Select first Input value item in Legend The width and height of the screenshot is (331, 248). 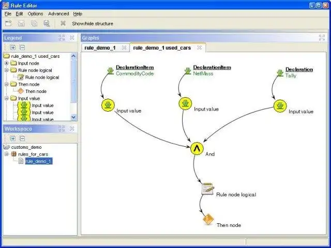42,105
